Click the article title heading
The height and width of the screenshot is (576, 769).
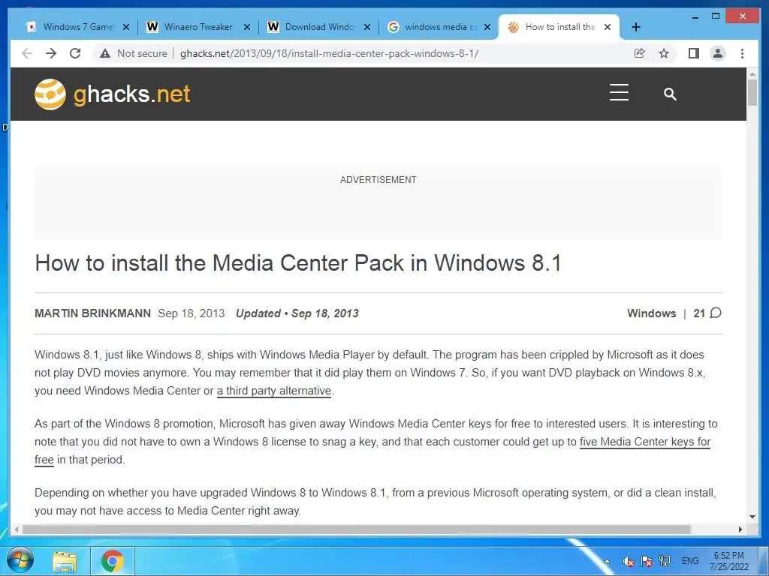(x=298, y=263)
